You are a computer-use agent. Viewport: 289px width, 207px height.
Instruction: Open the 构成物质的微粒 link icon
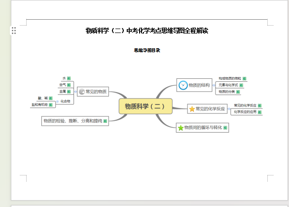pyautogui.click(x=245, y=78)
